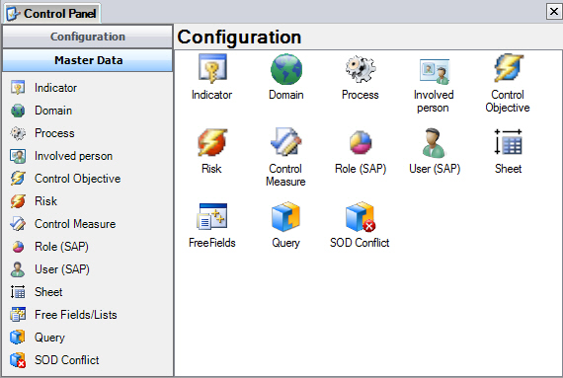The width and height of the screenshot is (563, 378).
Task: Open the large Indicator key icon
Action: [212, 68]
